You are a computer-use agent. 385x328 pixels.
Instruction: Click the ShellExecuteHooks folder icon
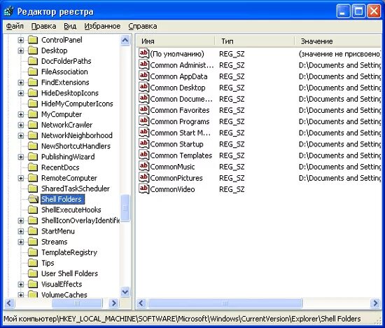pyautogui.click(x=33, y=210)
